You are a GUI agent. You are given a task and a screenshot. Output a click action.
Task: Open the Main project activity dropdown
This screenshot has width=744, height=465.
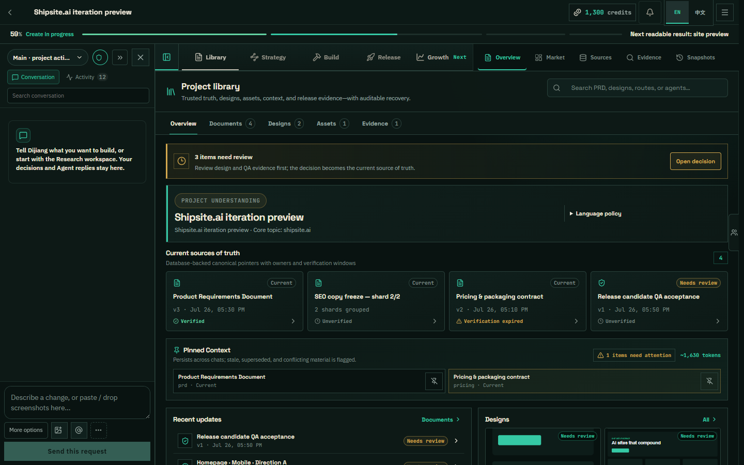[x=48, y=57]
